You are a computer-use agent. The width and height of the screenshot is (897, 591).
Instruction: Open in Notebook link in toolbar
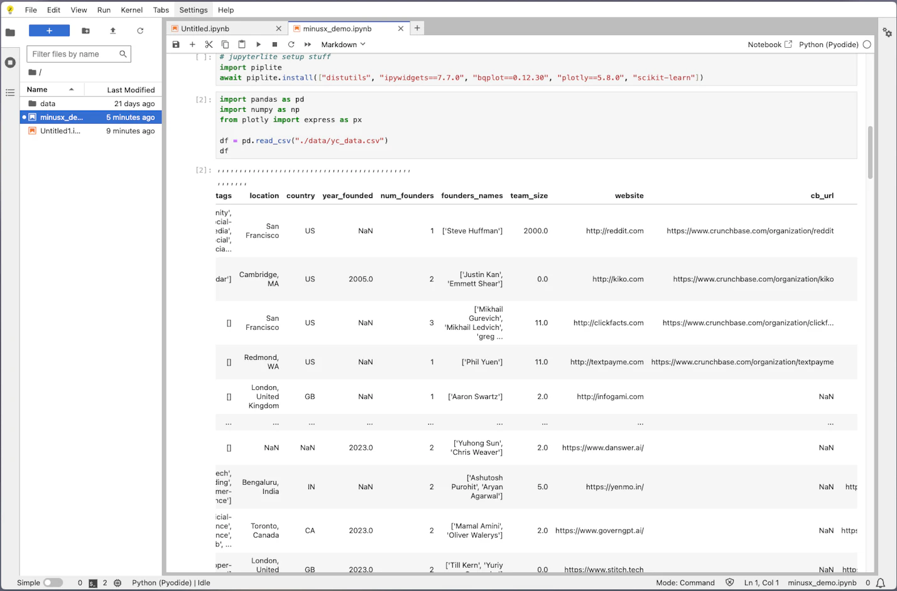tap(769, 45)
